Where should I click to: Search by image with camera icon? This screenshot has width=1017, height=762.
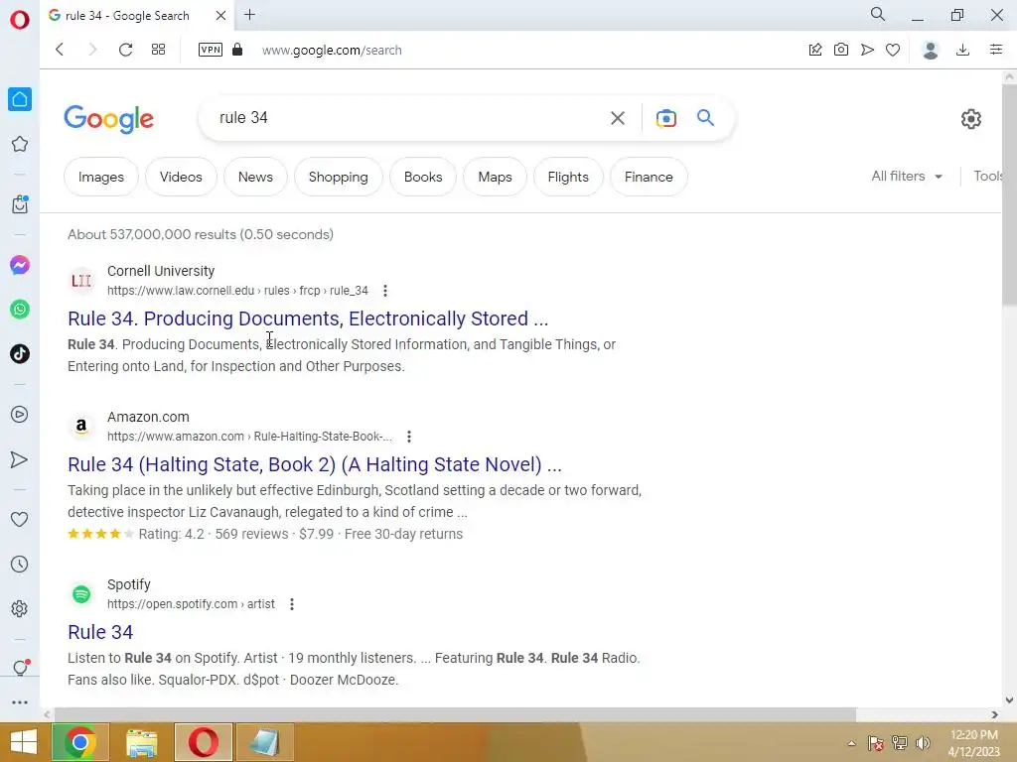666,118
